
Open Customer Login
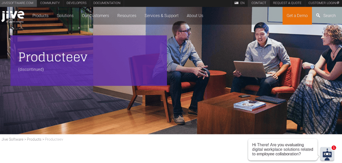click(324, 3)
